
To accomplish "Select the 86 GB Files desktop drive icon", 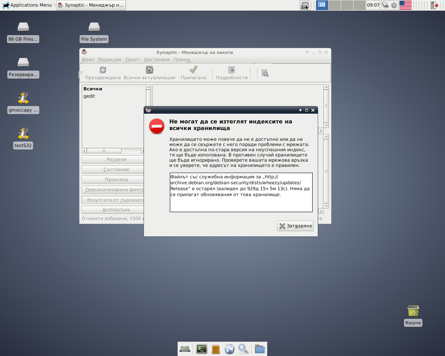I will (23, 32).
